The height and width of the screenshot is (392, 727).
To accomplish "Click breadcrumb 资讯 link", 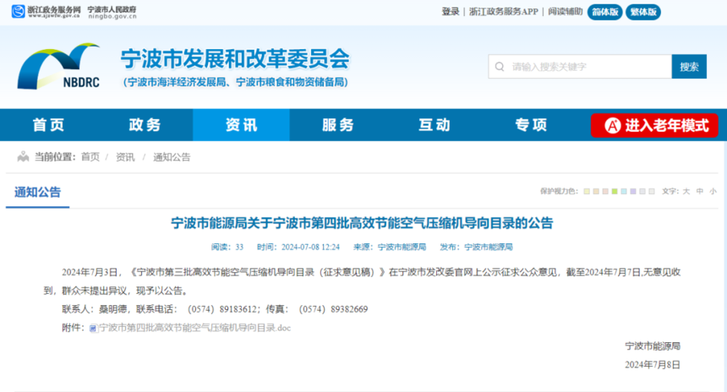I will pos(125,157).
